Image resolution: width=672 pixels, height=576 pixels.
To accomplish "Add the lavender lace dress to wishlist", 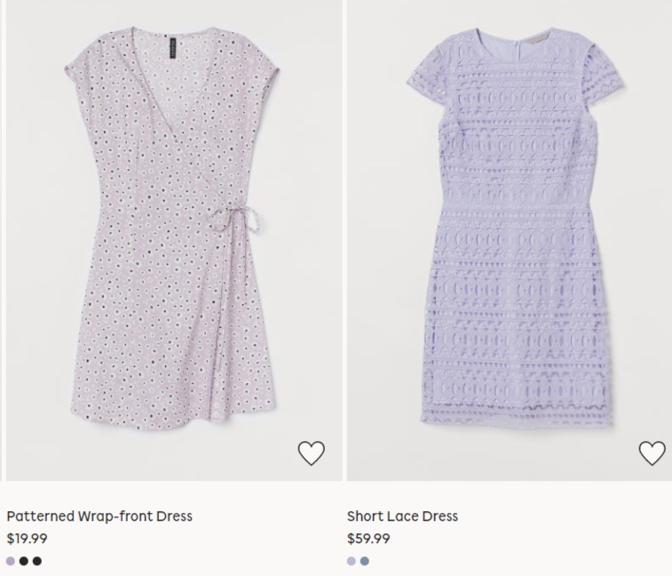I will point(652,453).
